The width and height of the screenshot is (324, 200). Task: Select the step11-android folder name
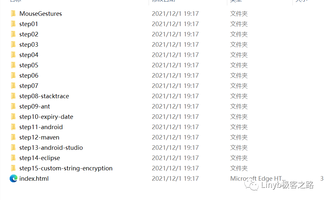pos(41,127)
